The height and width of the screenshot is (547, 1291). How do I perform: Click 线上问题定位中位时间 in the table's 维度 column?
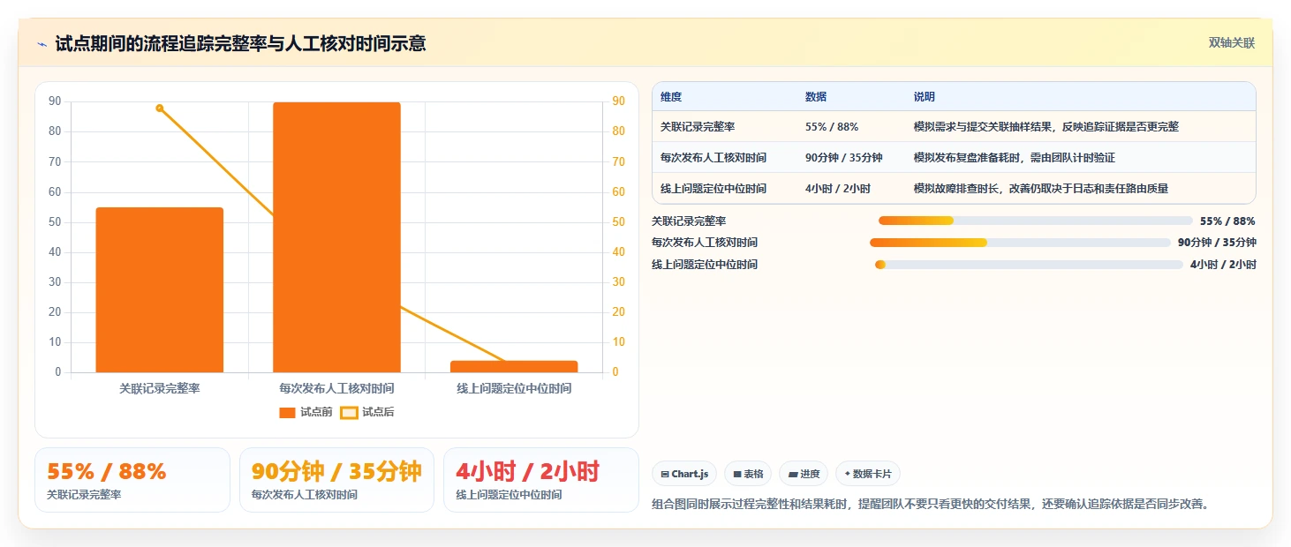pyautogui.click(x=713, y=189)
